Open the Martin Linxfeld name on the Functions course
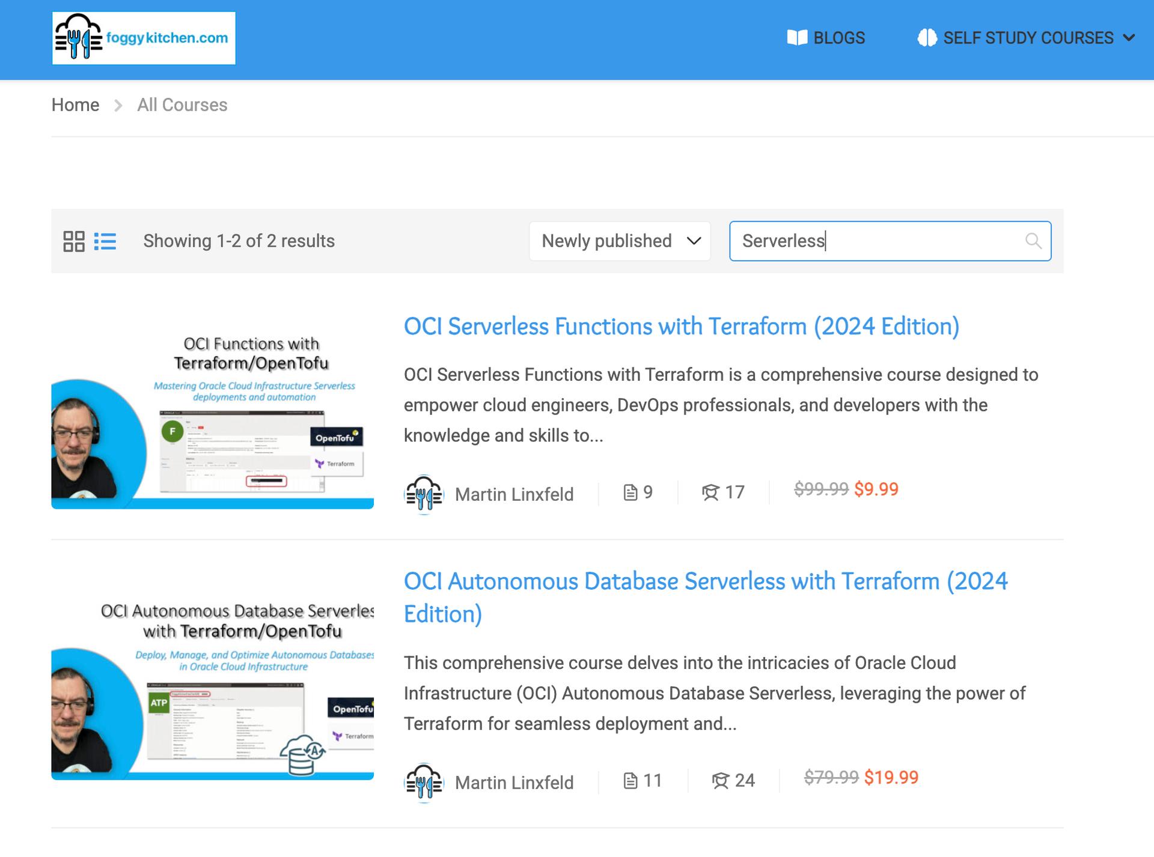Screen dimensions: 1154x857 coord(514,495)
